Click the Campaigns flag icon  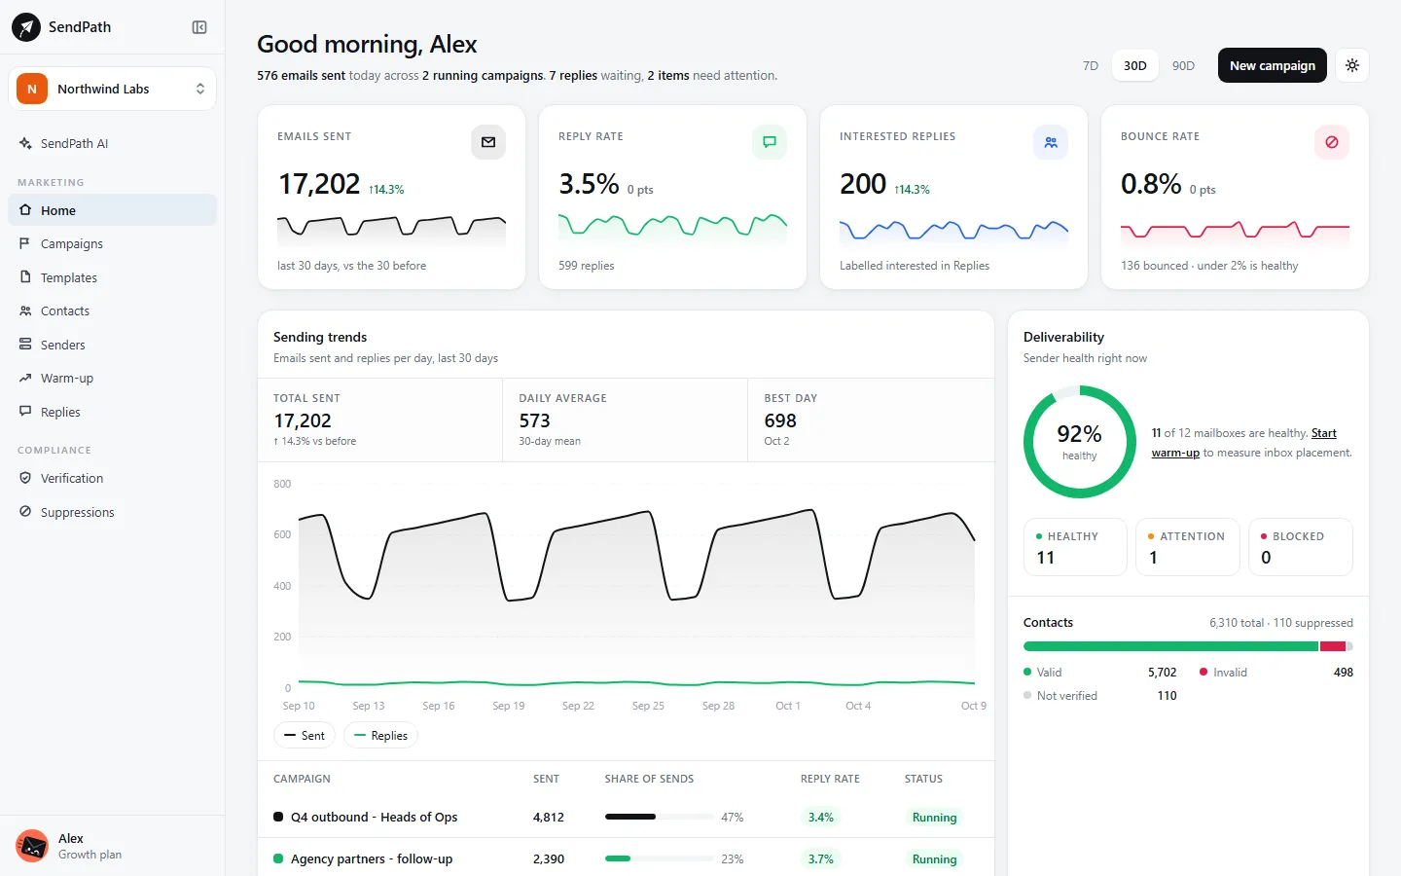25,243
